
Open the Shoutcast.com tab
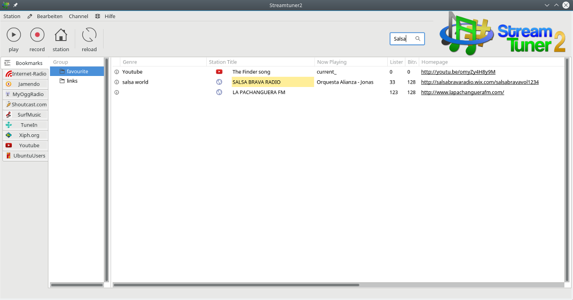26,105
